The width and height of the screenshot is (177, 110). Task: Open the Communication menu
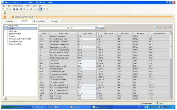pos(18,6)
